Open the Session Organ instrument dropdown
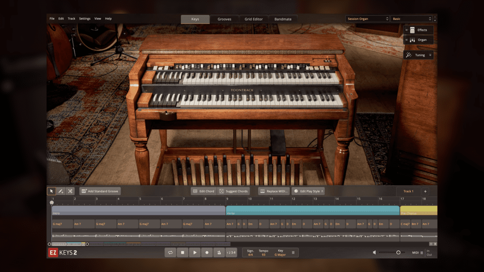The height and width of the screenshot is (272, 484). click(x=367, y=19)
